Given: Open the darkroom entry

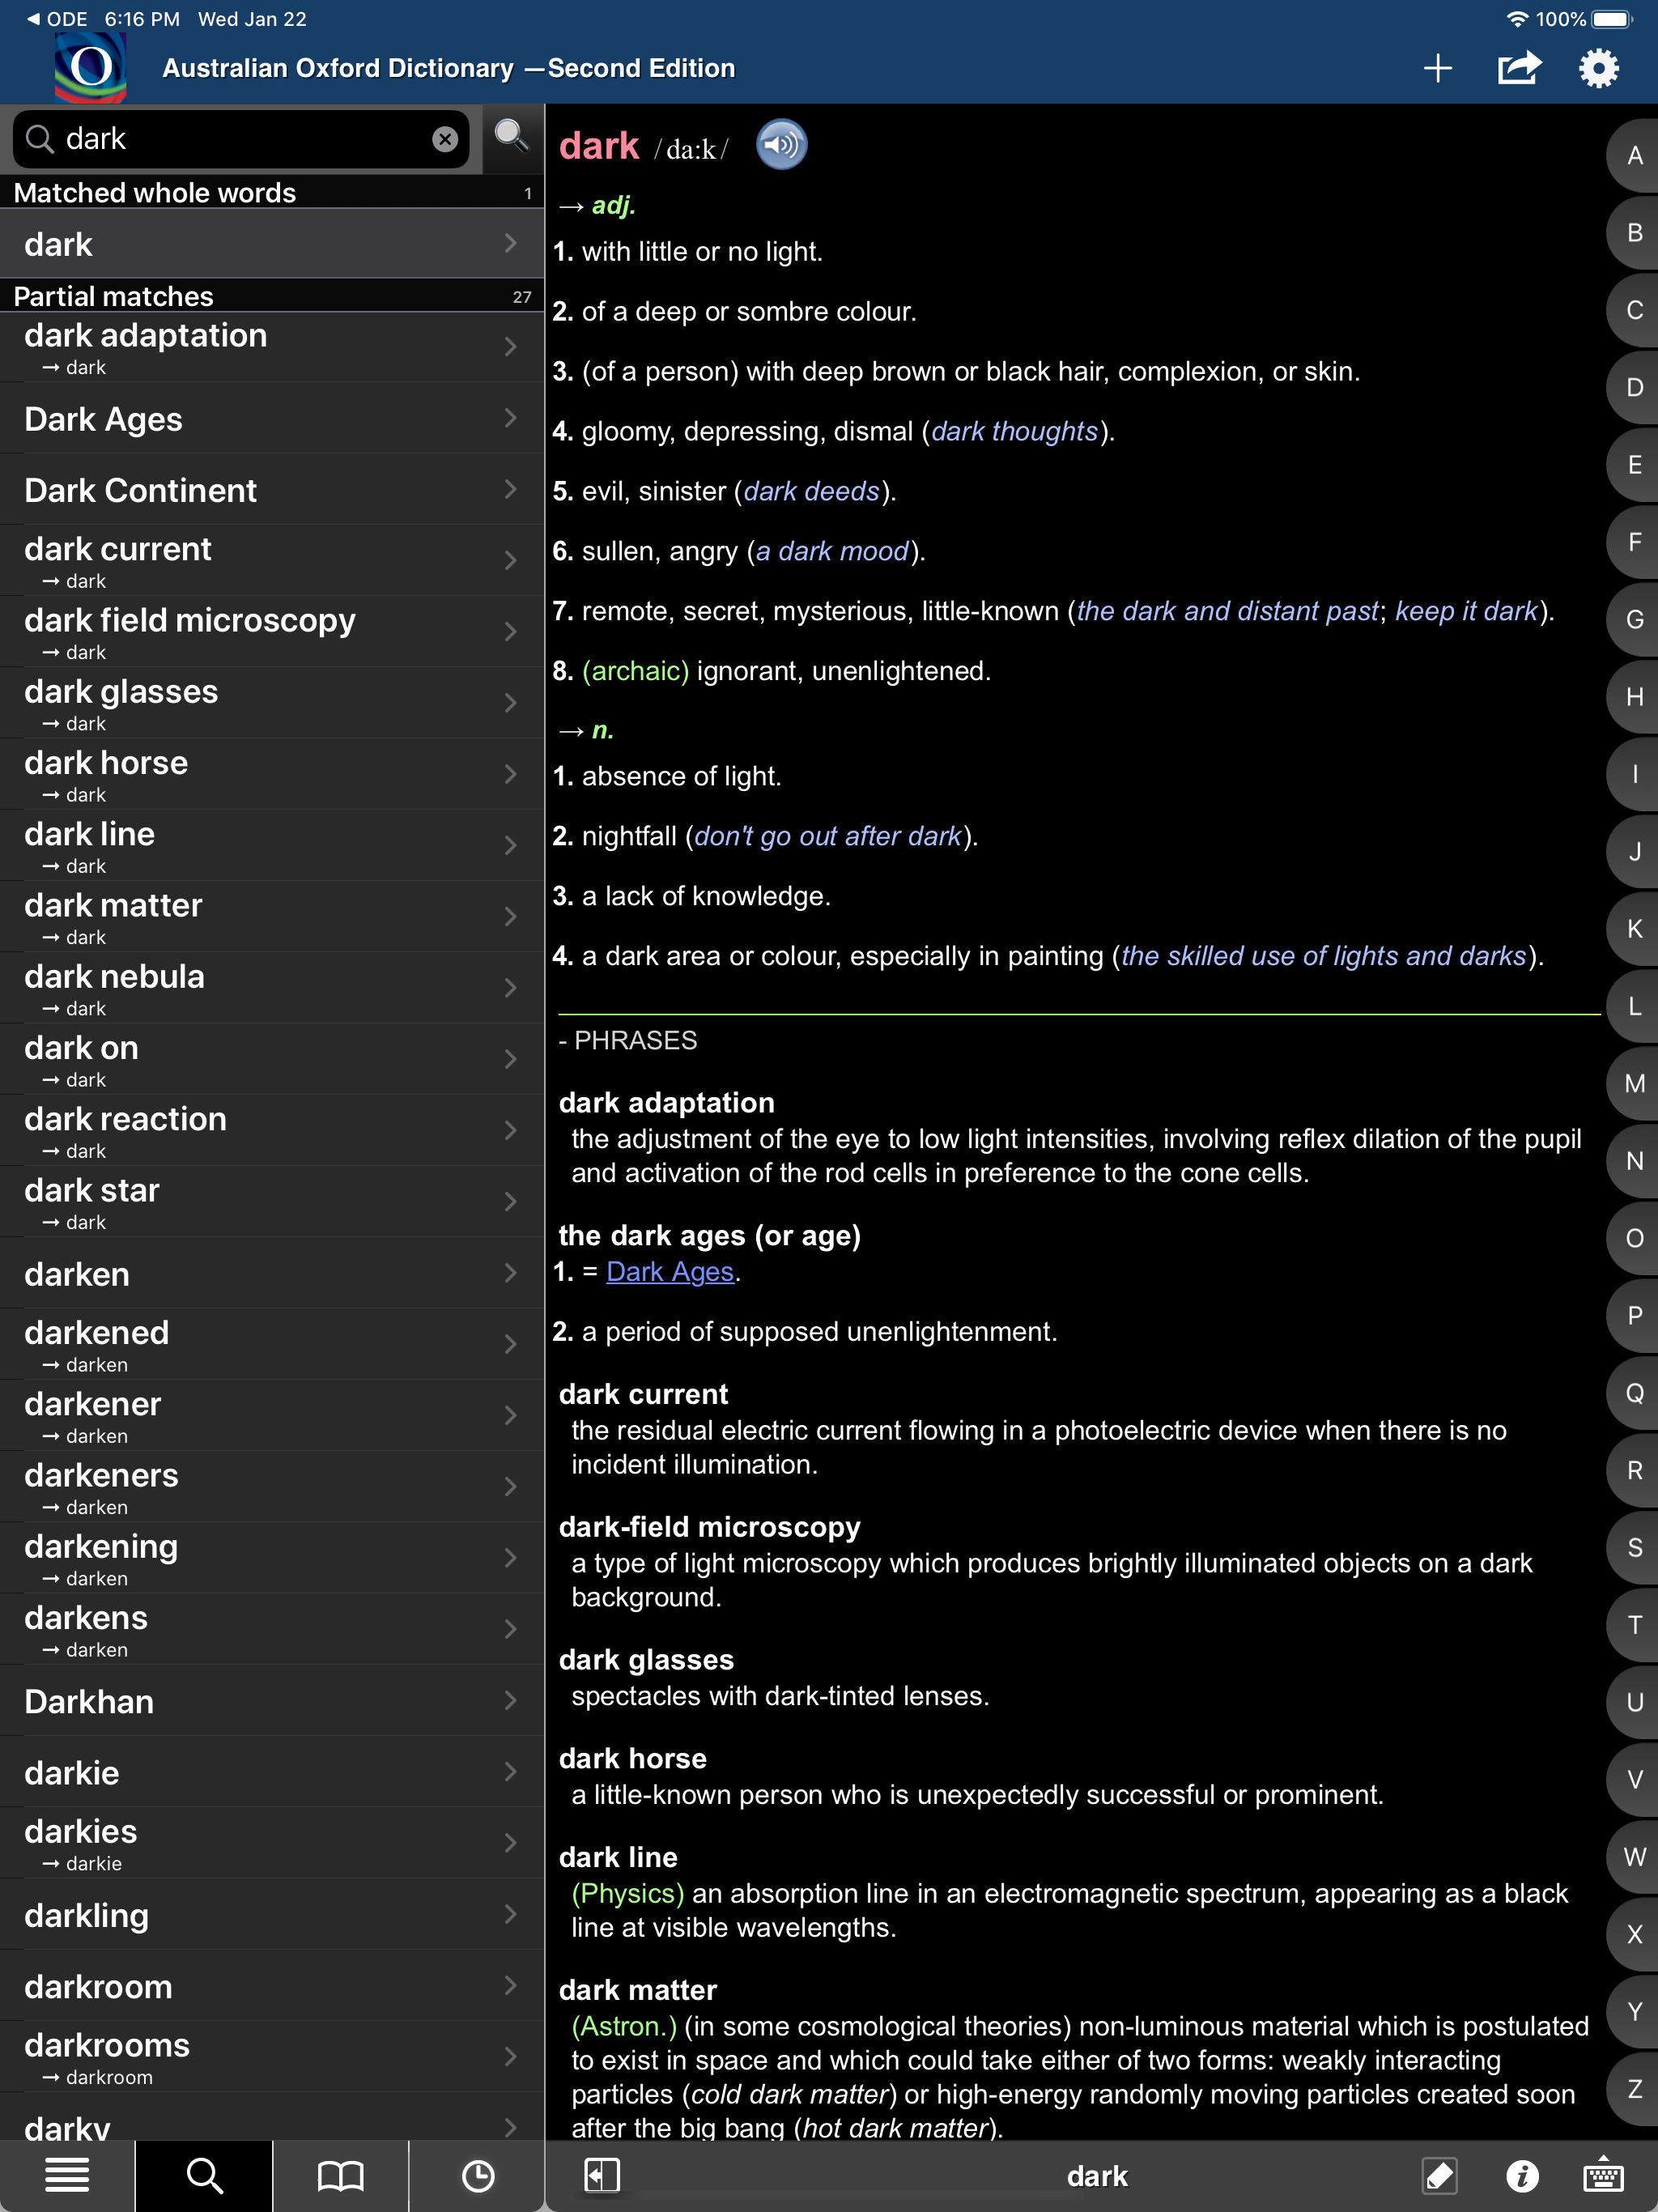Looking at the screenshot, I should (272, 1986).
